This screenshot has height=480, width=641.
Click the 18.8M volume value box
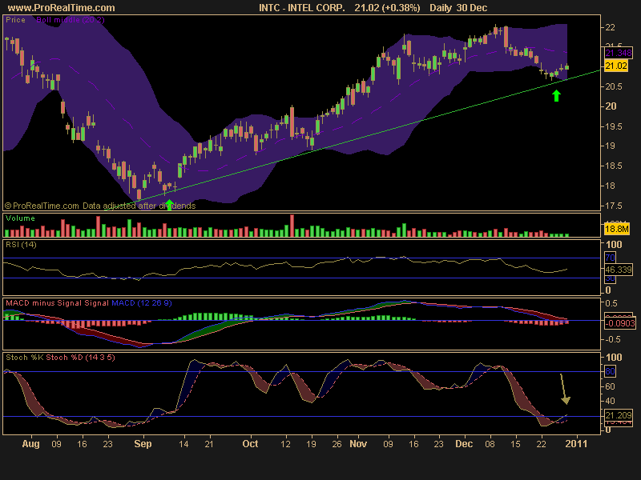pyautogui.click(x=617, y=229)
